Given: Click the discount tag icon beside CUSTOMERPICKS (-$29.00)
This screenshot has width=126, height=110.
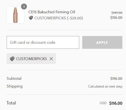Looking at the screenshot, I should coord(31,18).
